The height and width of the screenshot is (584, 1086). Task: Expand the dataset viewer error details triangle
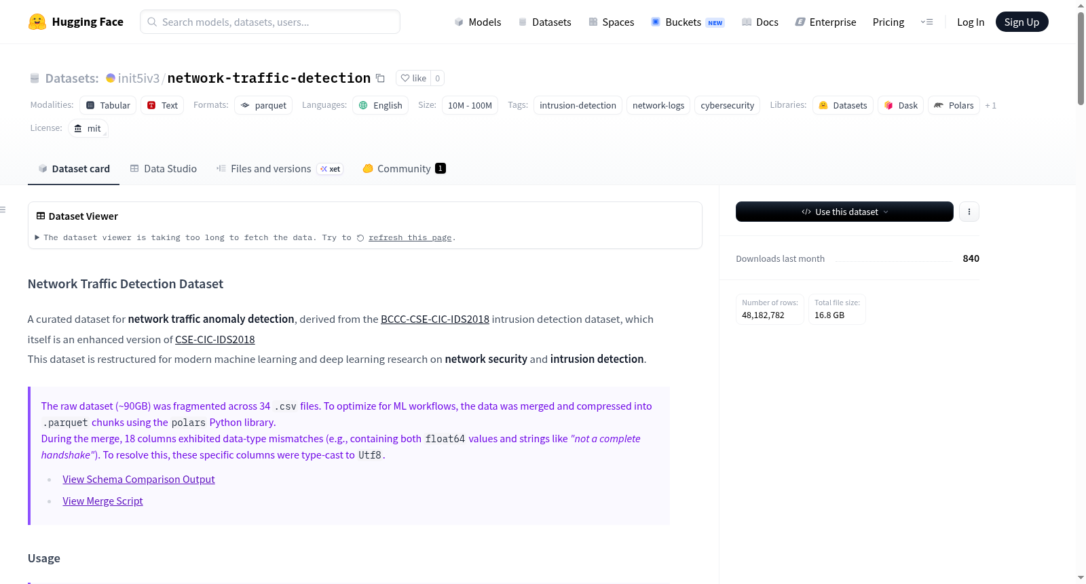[37, 237]
